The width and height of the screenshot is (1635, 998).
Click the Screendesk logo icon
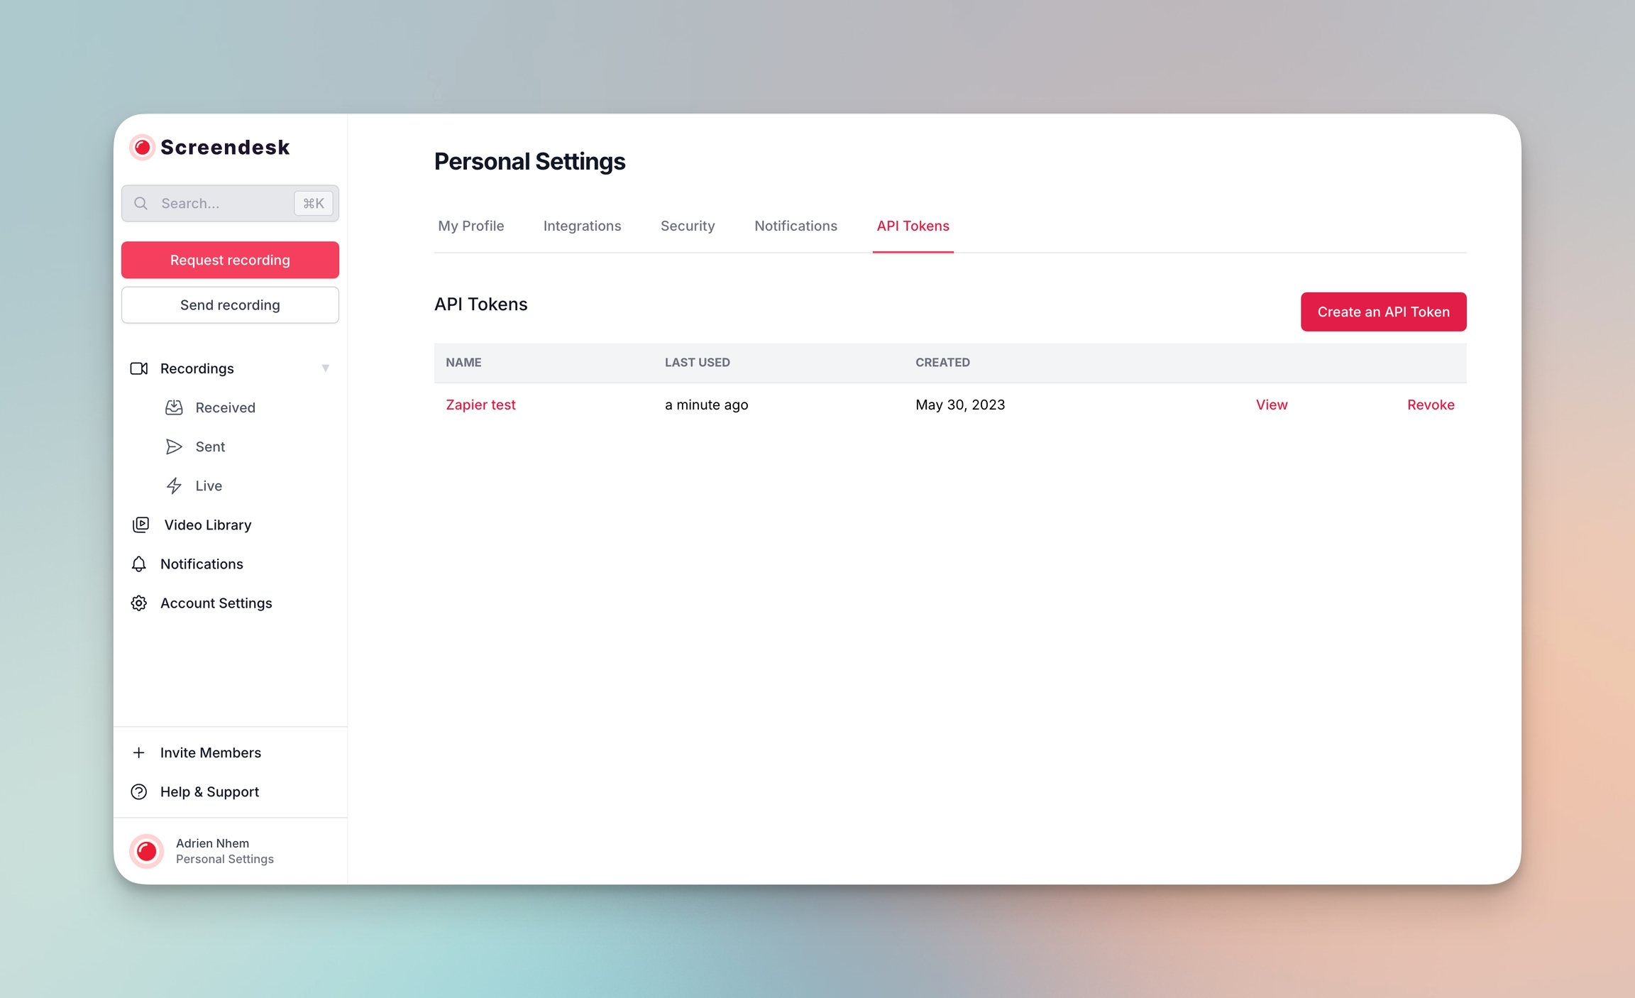click(142, 147)
